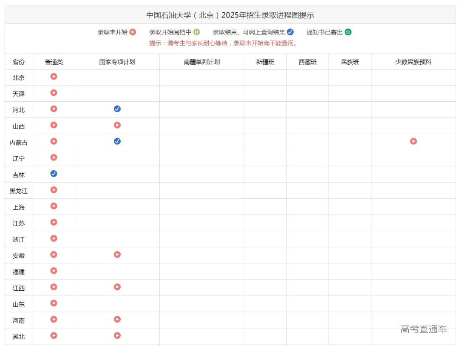459x346 pixels.
Task: Click the red 提示 notice text
Action: (x=224, y=43)
